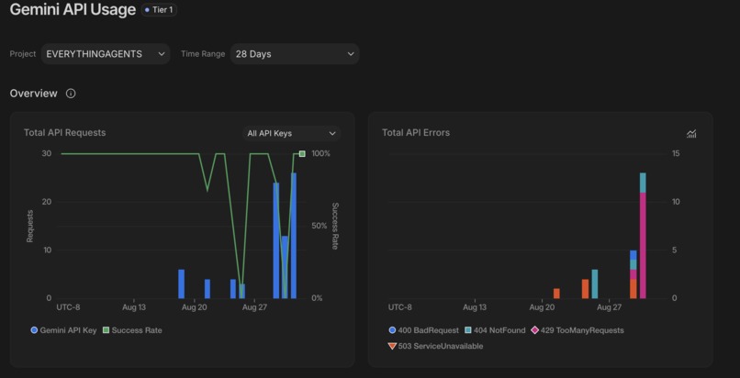The image size is (740, 378).
Task: Click the Overview info icon
Action: click(x=71, y=94)
